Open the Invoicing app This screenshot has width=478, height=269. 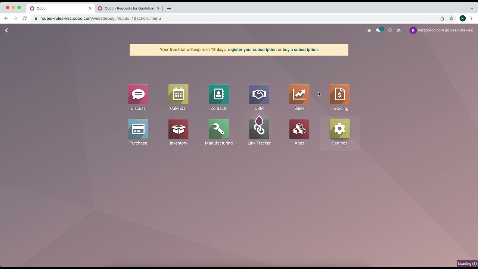tap(340, 98)
